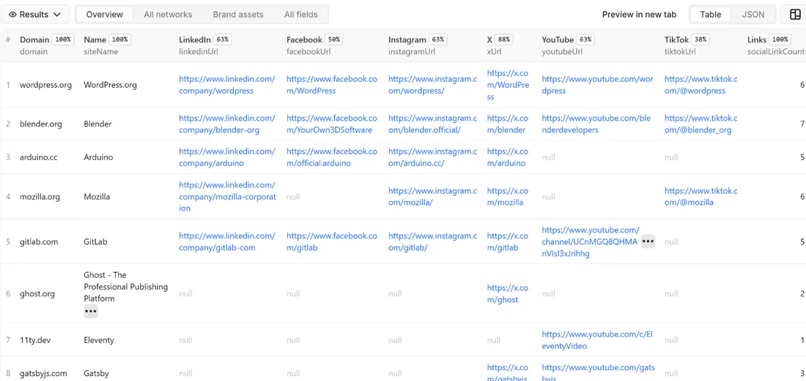Click the wordpress.org domain cell
This screenshot has width=806, height=381.
point(45,85)
